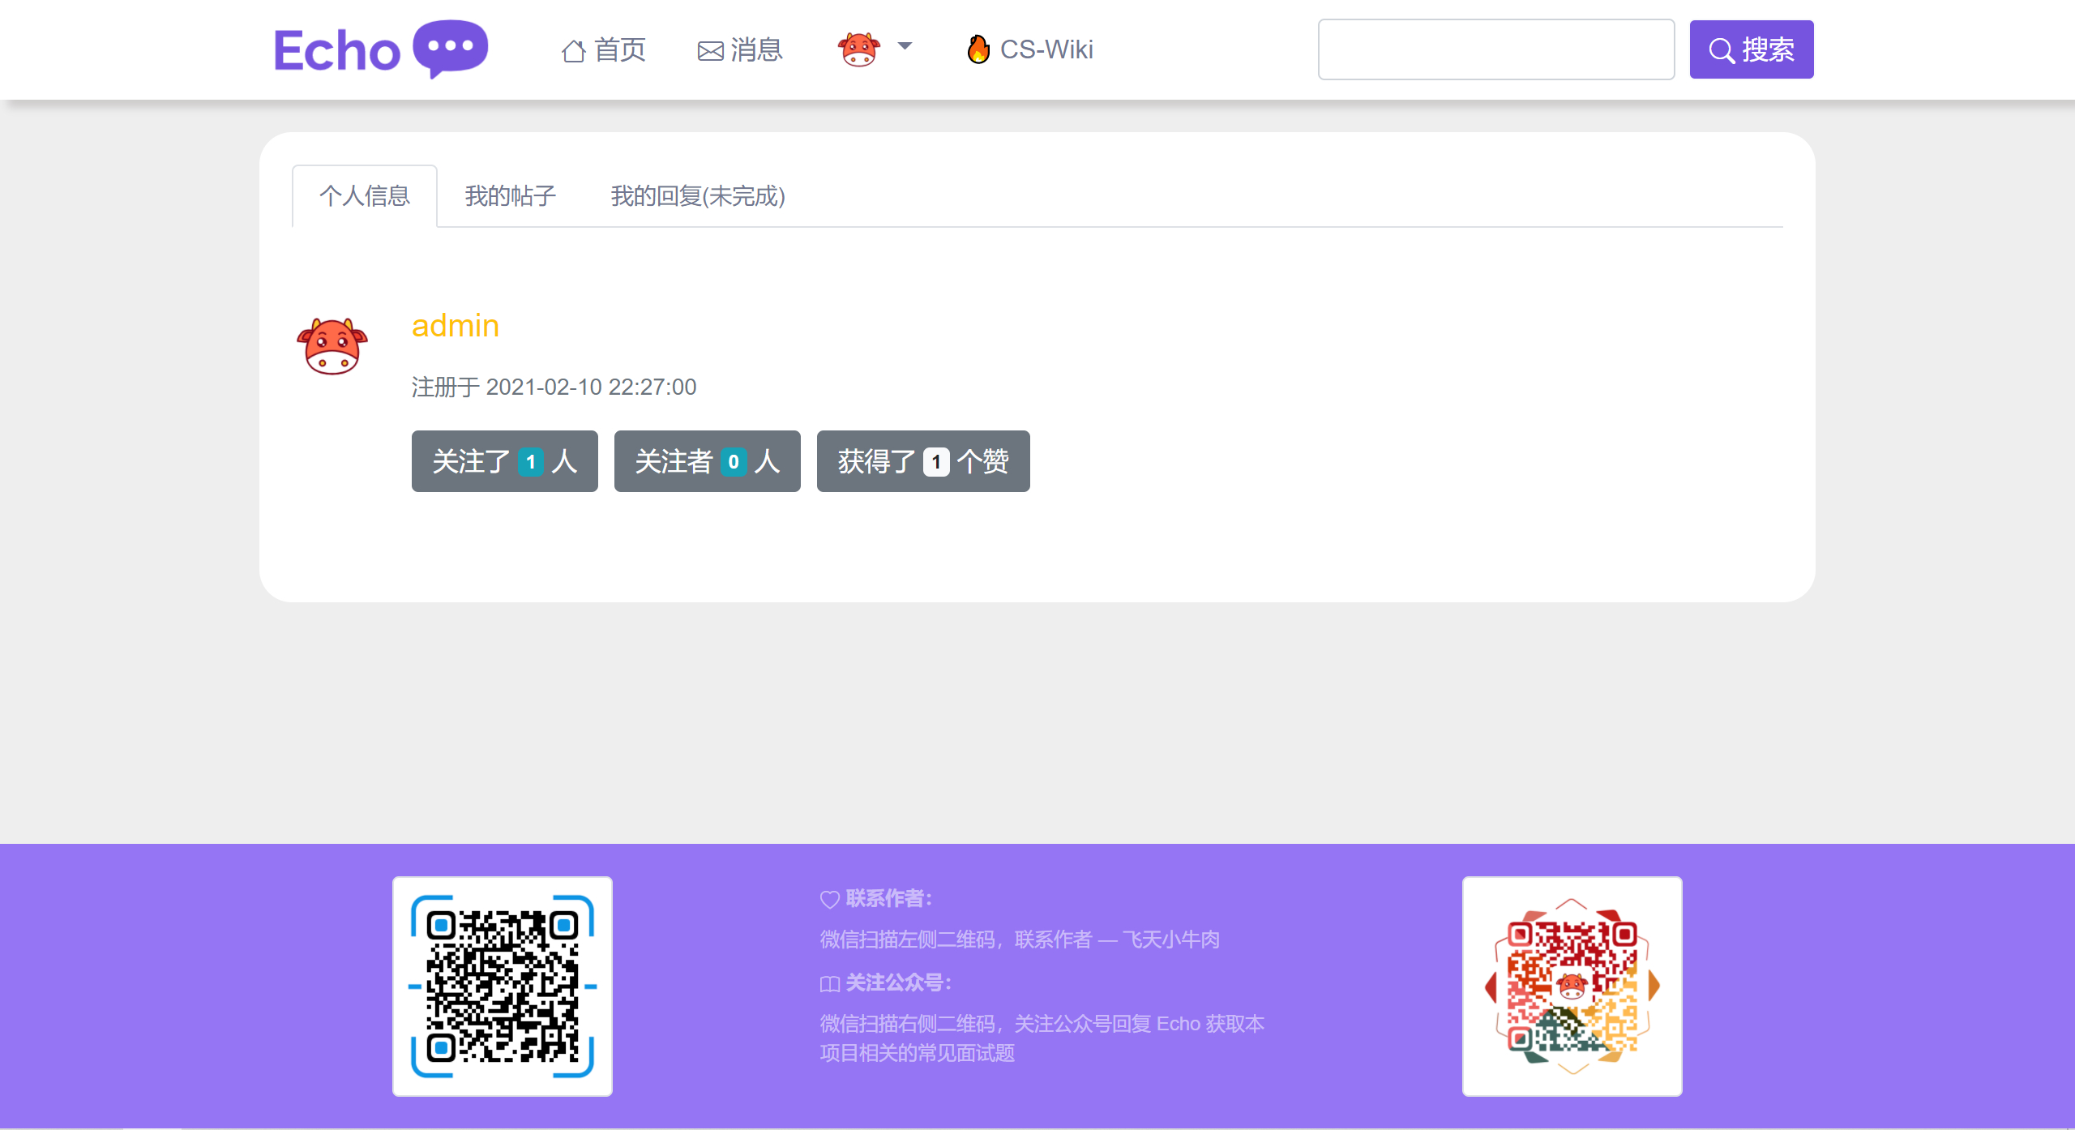Screen dimensions: 2075x1130
Task: Click the flame icon beside CS-Wiki
Action: click(x=978, y=49)
